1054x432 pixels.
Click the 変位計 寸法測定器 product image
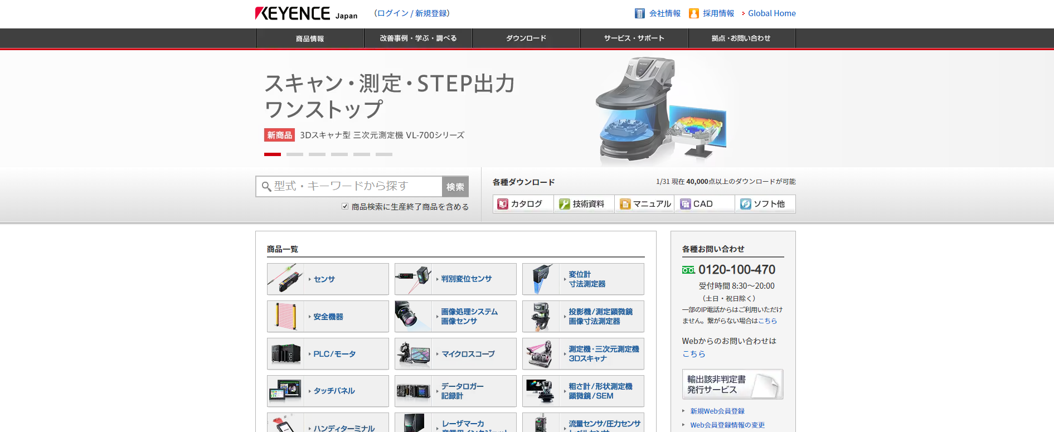(541, 279)
